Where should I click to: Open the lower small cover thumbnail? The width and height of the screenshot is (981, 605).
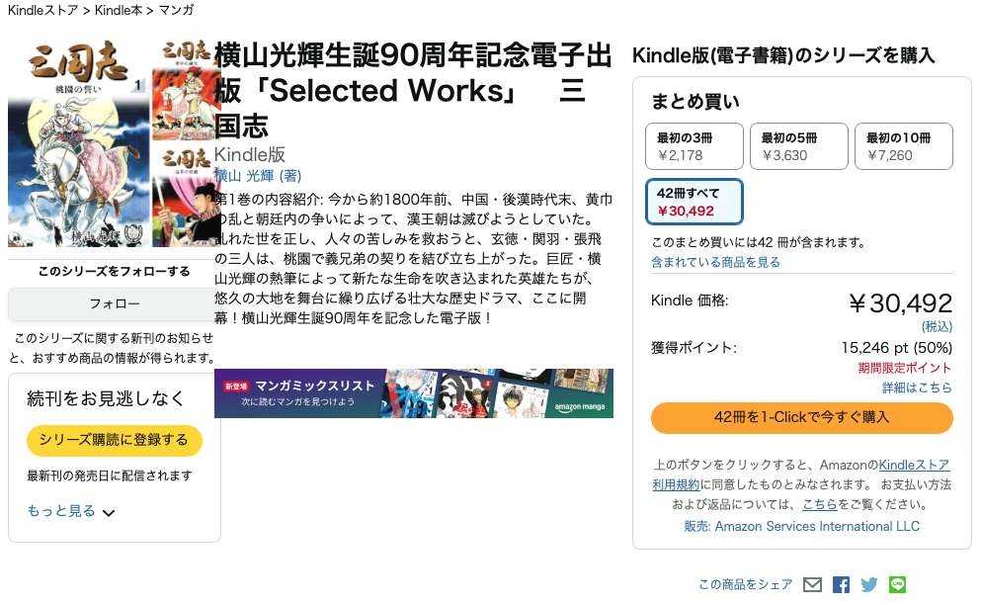click(186, 196)
